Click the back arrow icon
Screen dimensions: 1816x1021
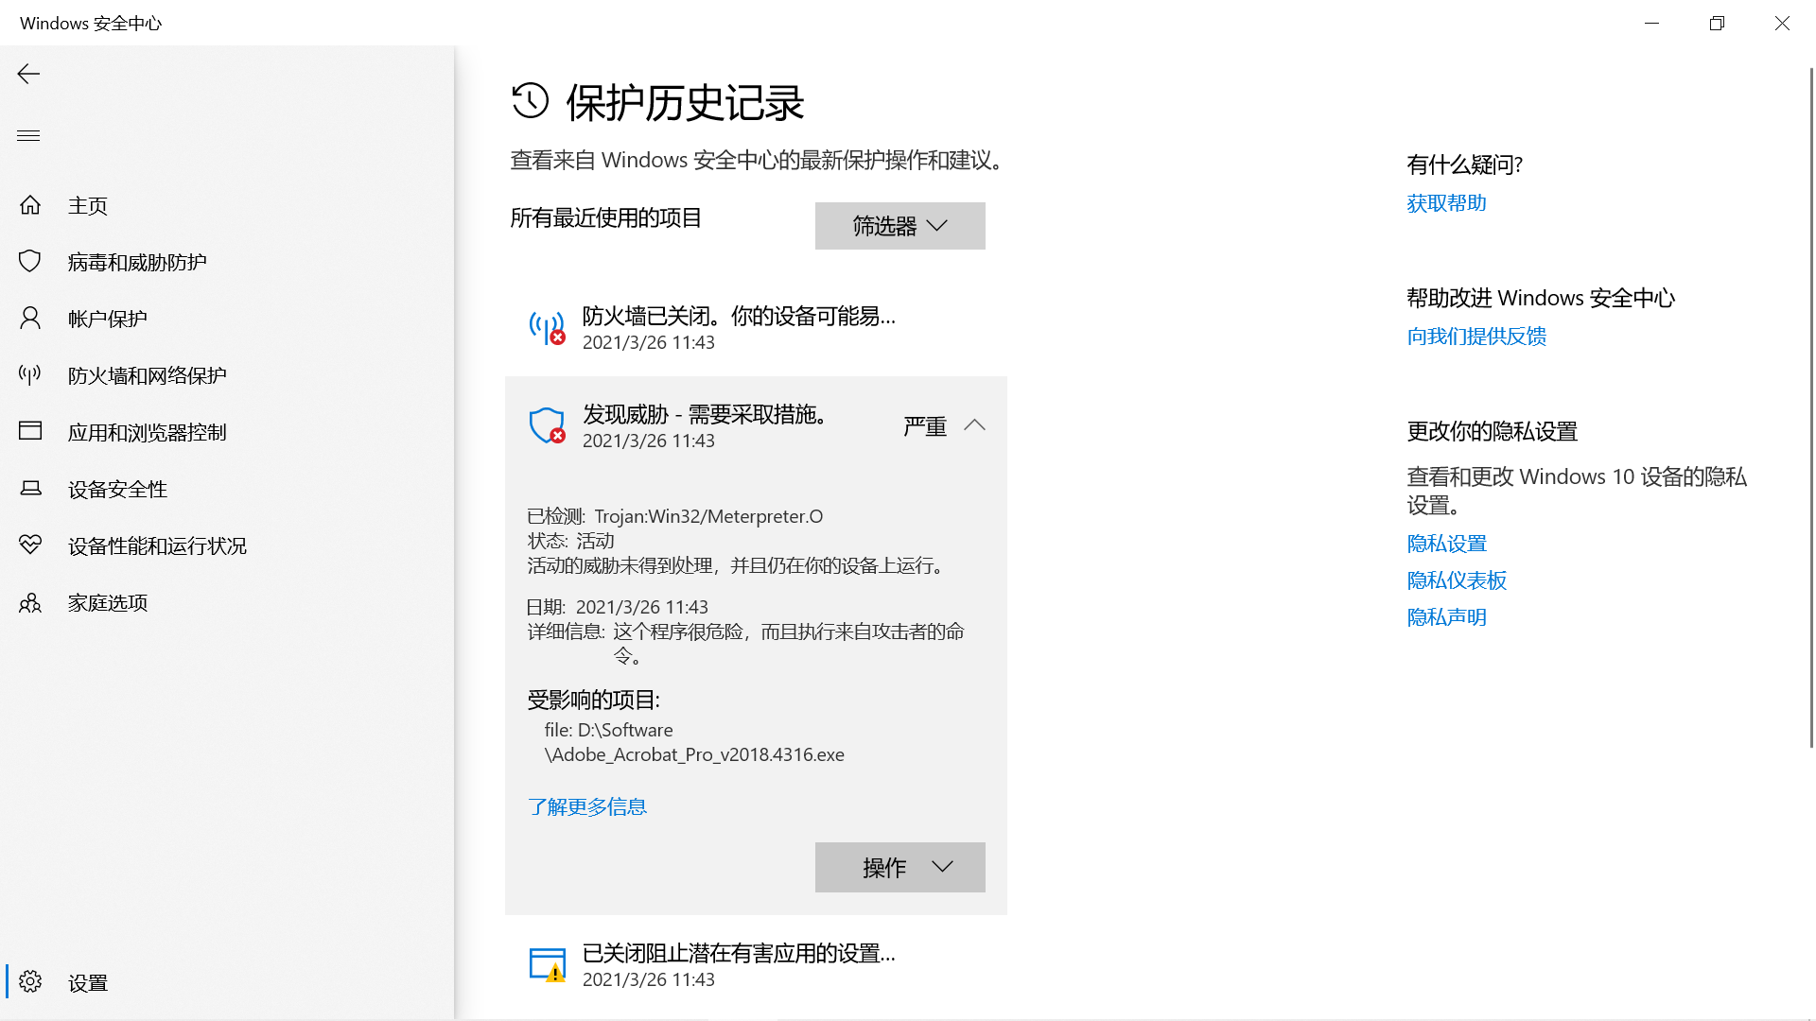[x=28, y=74]
